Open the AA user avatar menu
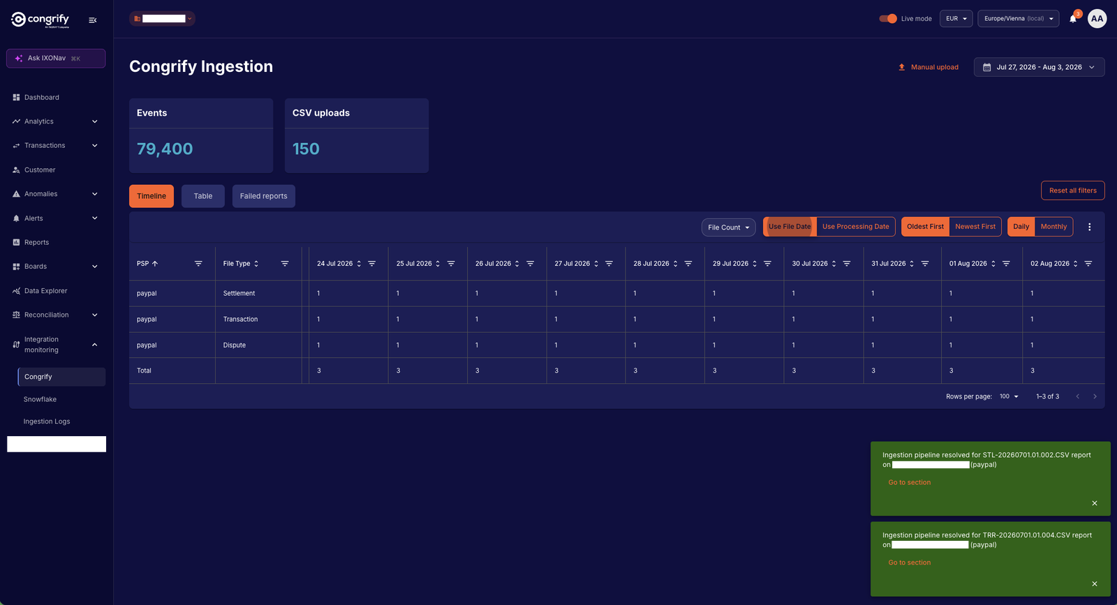 [x=1097, y=19]
